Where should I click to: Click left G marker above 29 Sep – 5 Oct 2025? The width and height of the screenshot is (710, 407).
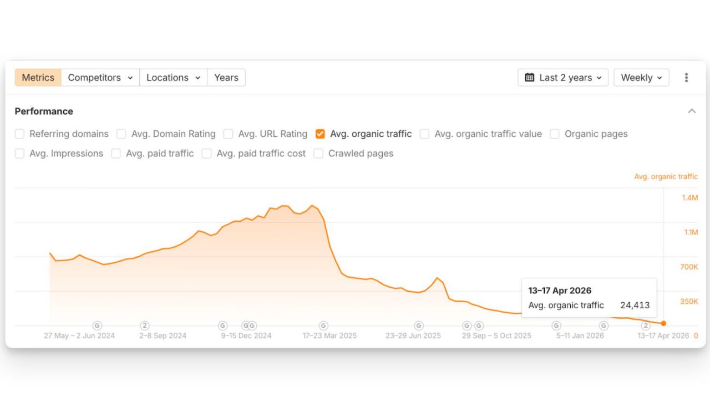tap(467, 325)
